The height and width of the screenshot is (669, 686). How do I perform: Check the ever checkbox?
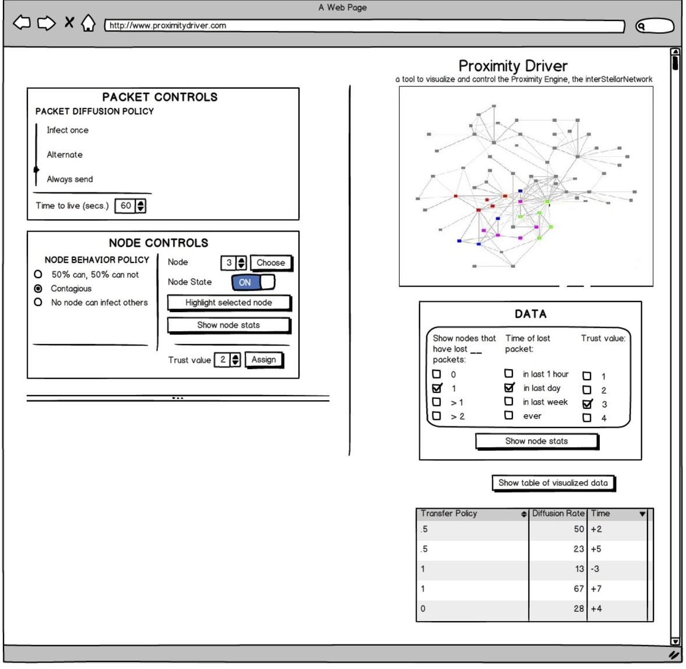tap(509, 415)
